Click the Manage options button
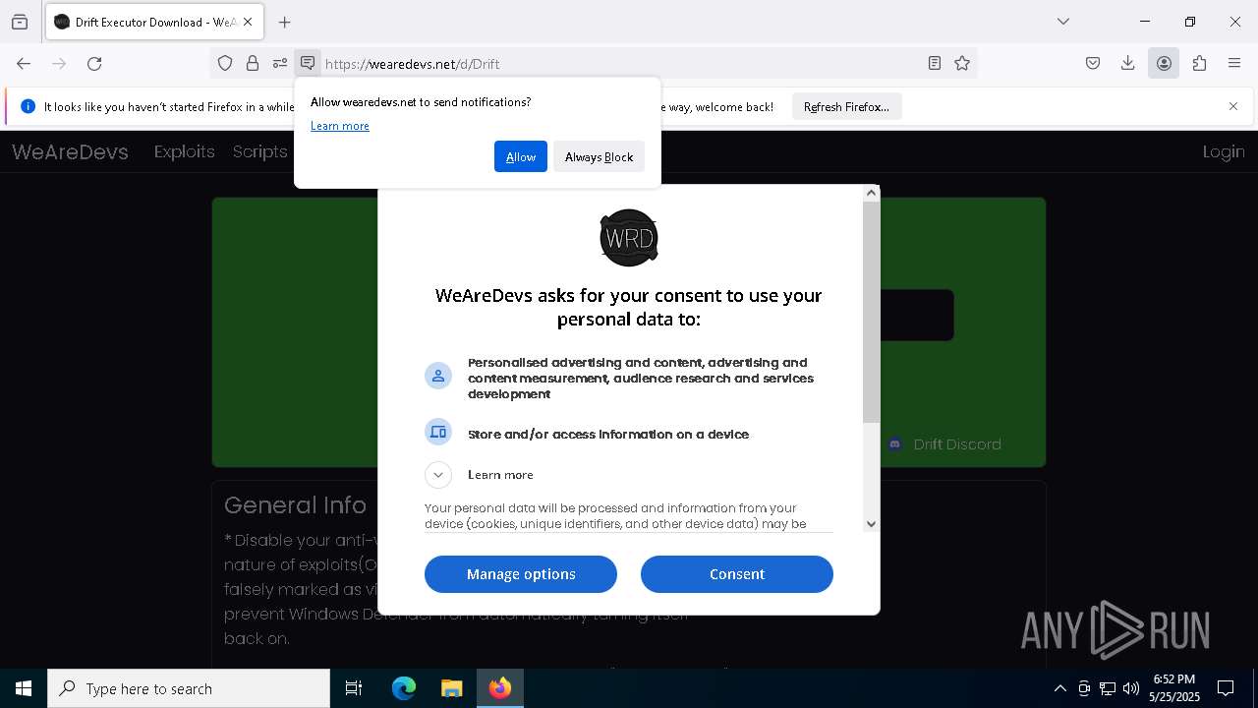 click(x=521, y=574)
